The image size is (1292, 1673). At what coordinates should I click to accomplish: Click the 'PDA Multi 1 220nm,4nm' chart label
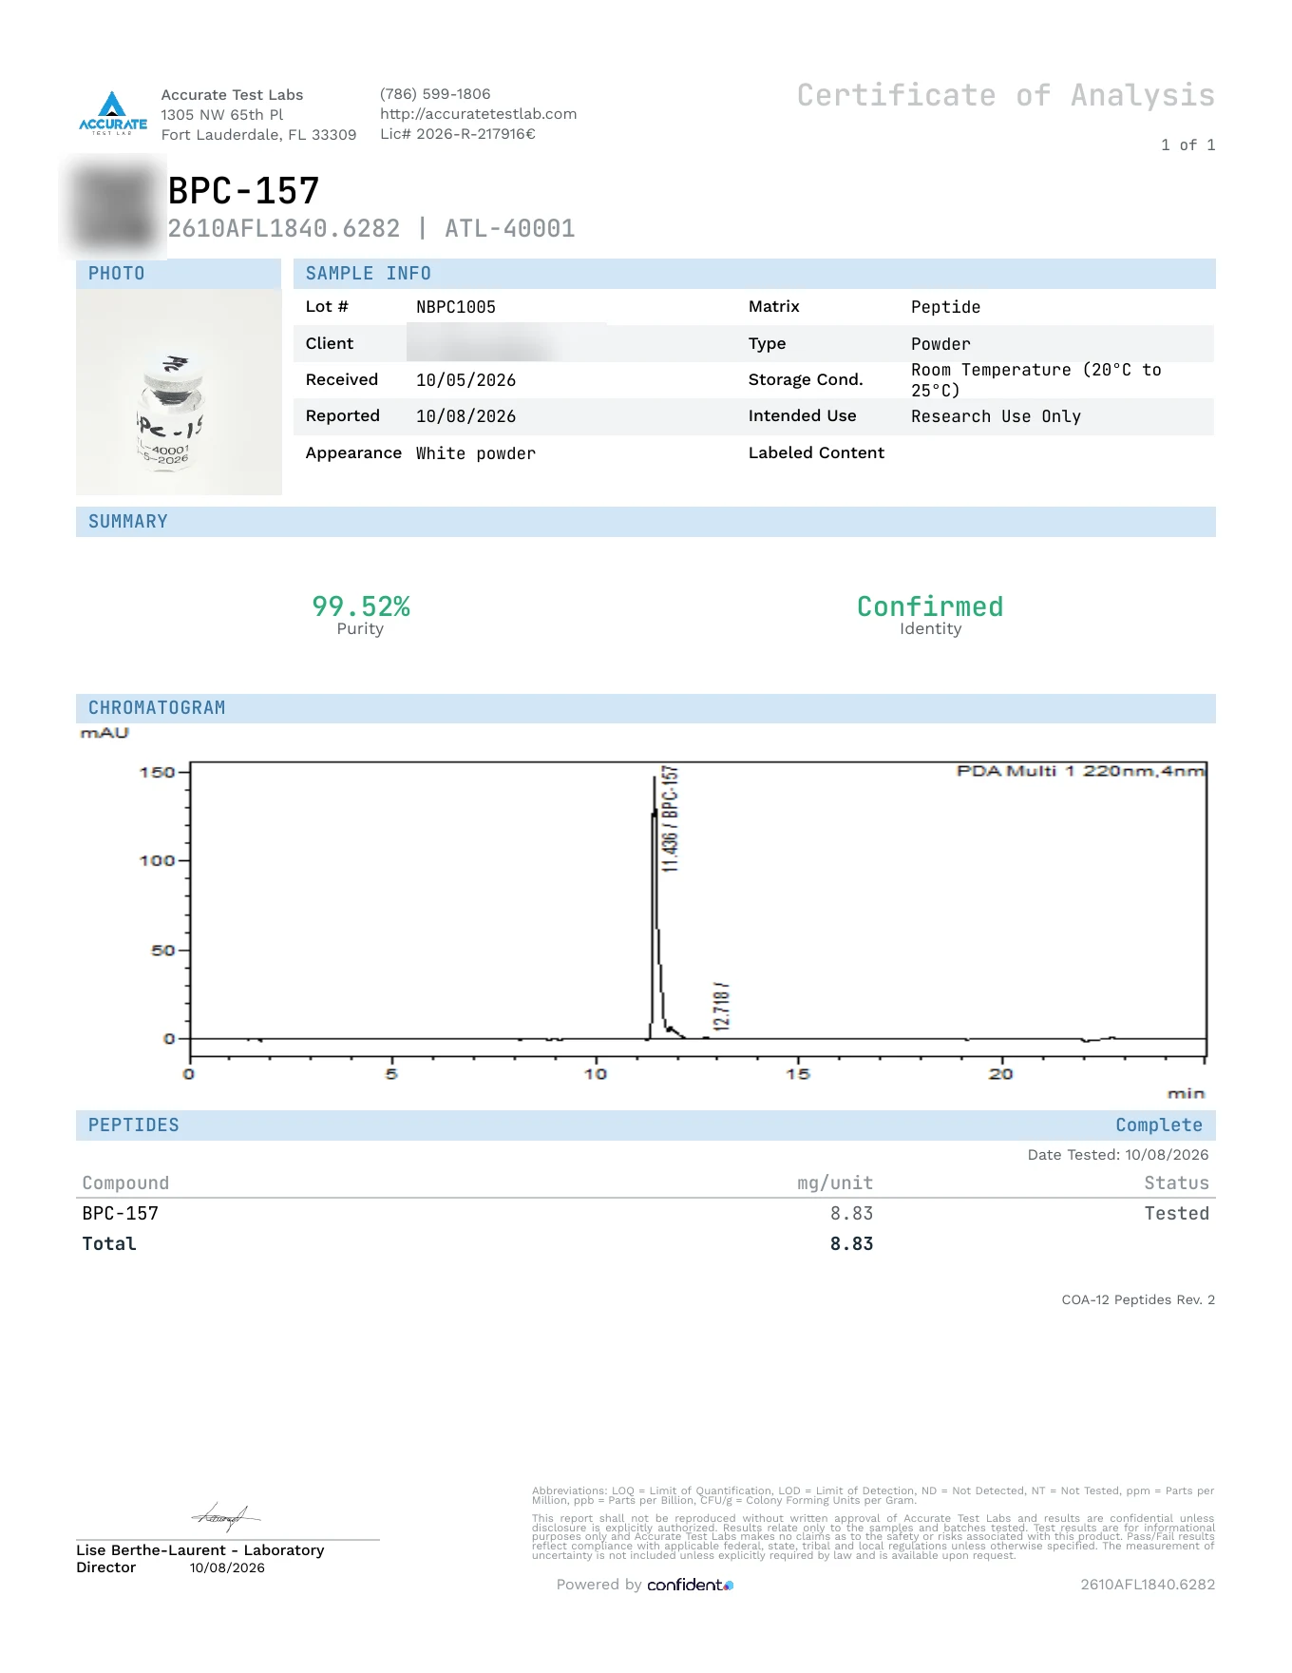pyautogui.click(x=1081, y=771)
